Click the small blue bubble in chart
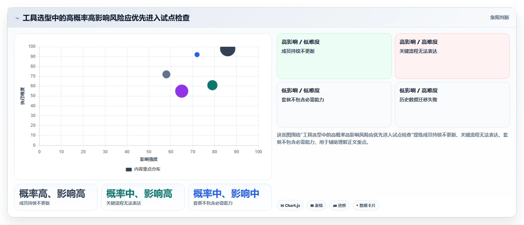 click(197, 55)
